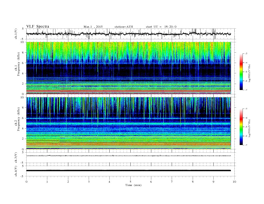
Task: Click the time axis tick label '6'
Action: pyautogui.click(x=151, y=182)
